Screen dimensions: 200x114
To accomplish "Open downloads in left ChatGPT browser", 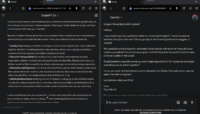I will point(76,8).
